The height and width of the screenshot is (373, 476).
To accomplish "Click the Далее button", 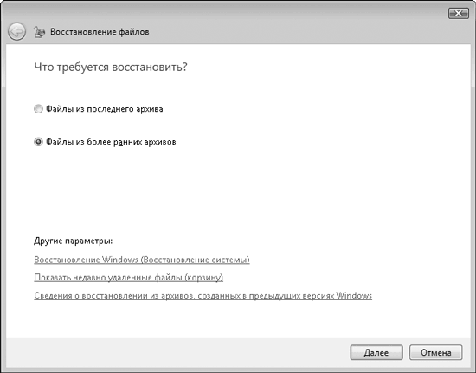I will click(376, 352).
